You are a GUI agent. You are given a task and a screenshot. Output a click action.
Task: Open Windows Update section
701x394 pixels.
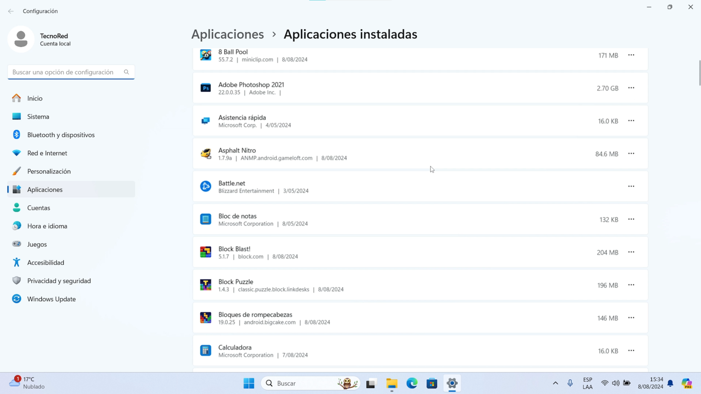(71, 299)
